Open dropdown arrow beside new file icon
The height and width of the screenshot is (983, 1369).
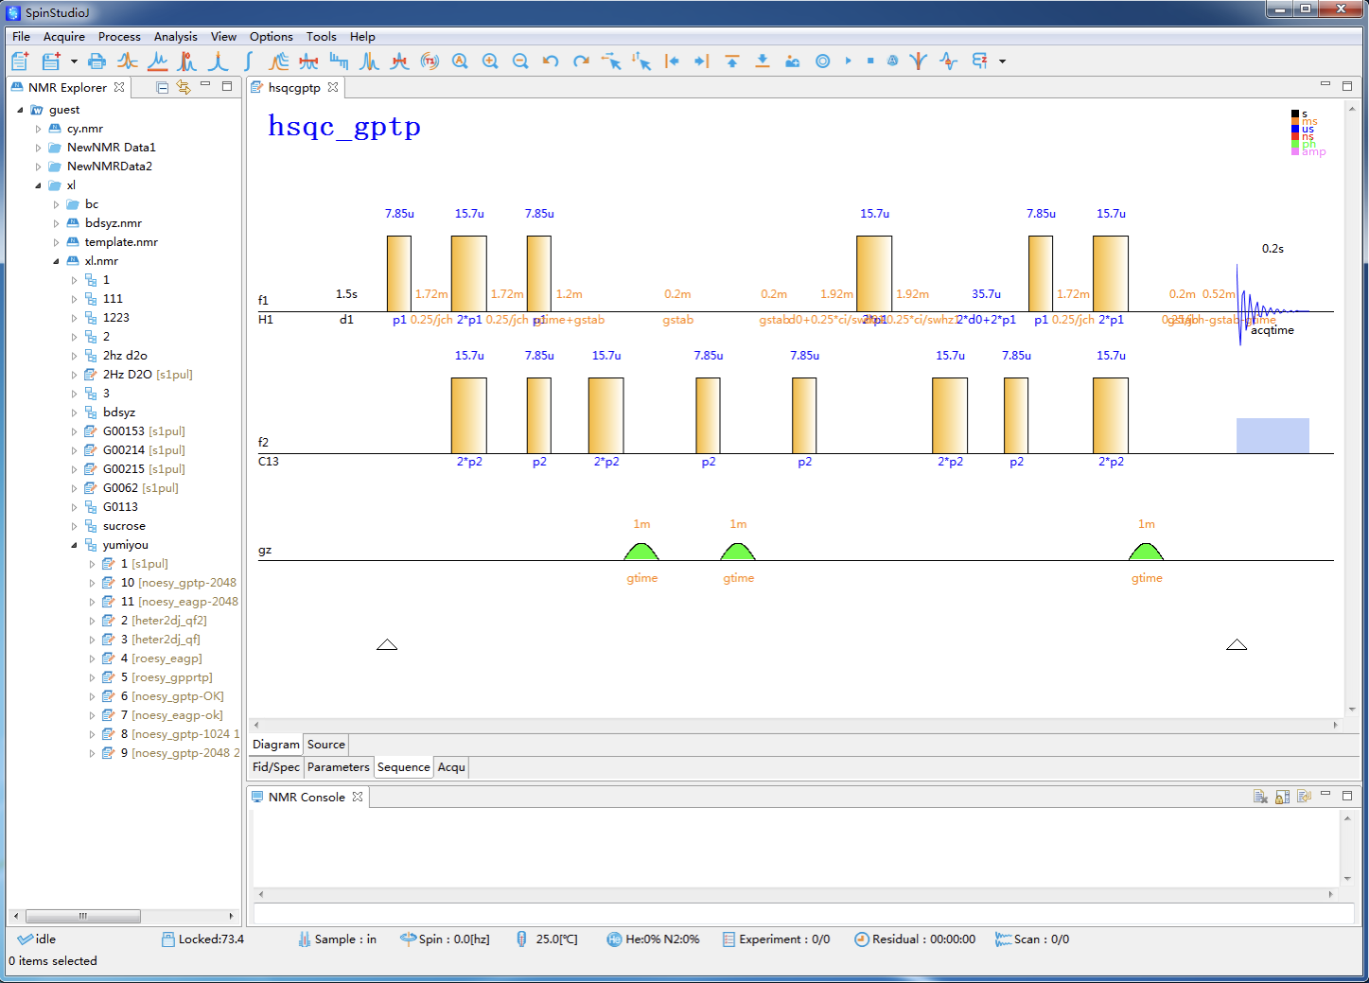click(74, 61)
